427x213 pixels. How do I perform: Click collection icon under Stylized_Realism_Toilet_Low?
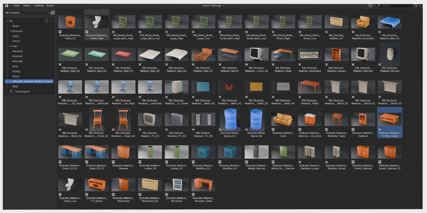[x=60, y=195]
